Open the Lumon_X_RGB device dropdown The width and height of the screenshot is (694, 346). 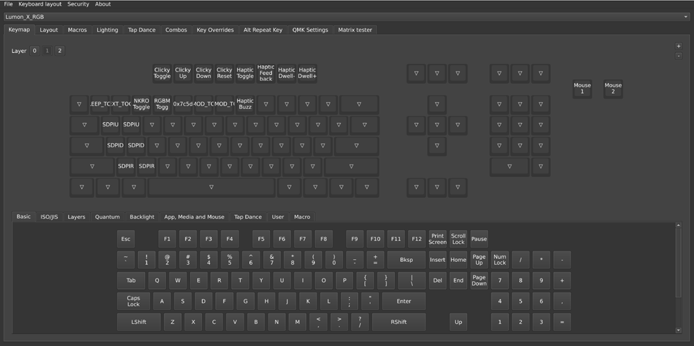pyautogui.click(x=346, y=17)
